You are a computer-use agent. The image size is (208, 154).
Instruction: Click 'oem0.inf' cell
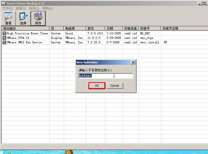coord(131,34)
